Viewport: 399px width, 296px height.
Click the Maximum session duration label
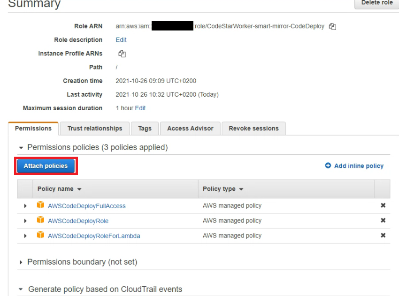point(62,108)
